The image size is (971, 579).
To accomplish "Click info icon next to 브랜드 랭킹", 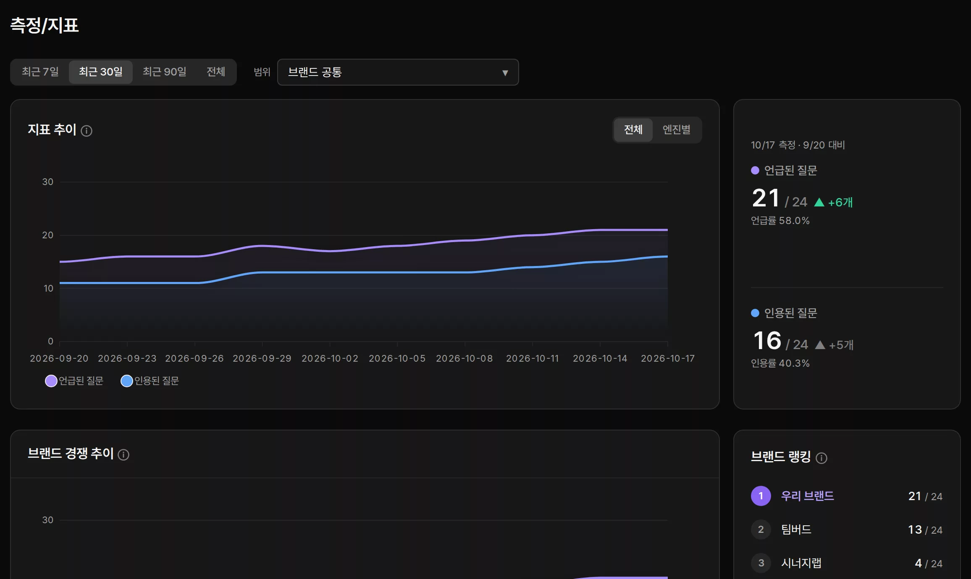I will click(821, 458).
